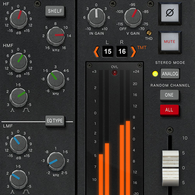Click the leftmost orange meter bar
Screen dimensions: 195x195
point(101,175)
